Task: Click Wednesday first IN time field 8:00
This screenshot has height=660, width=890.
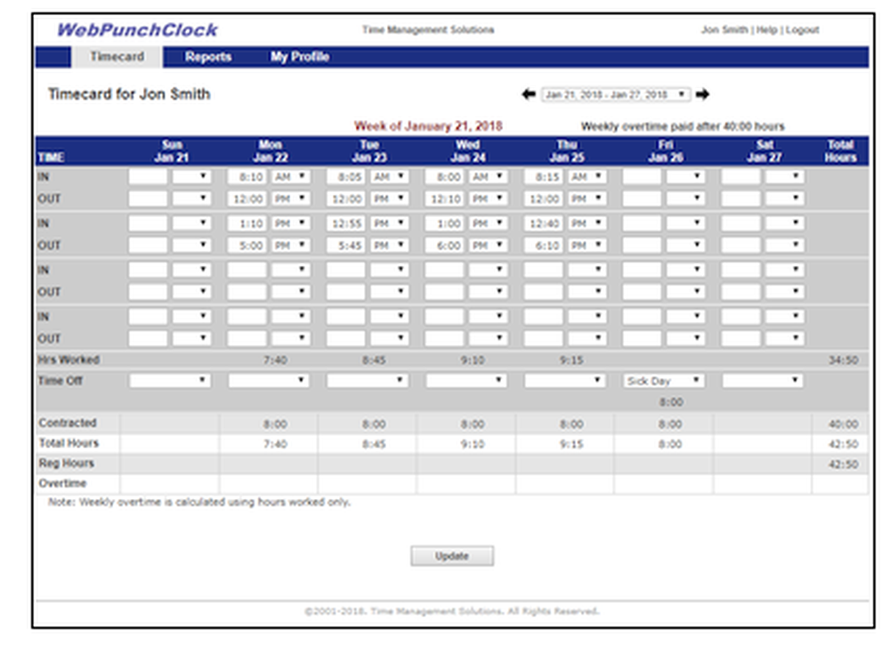Action: click(444, 177)
